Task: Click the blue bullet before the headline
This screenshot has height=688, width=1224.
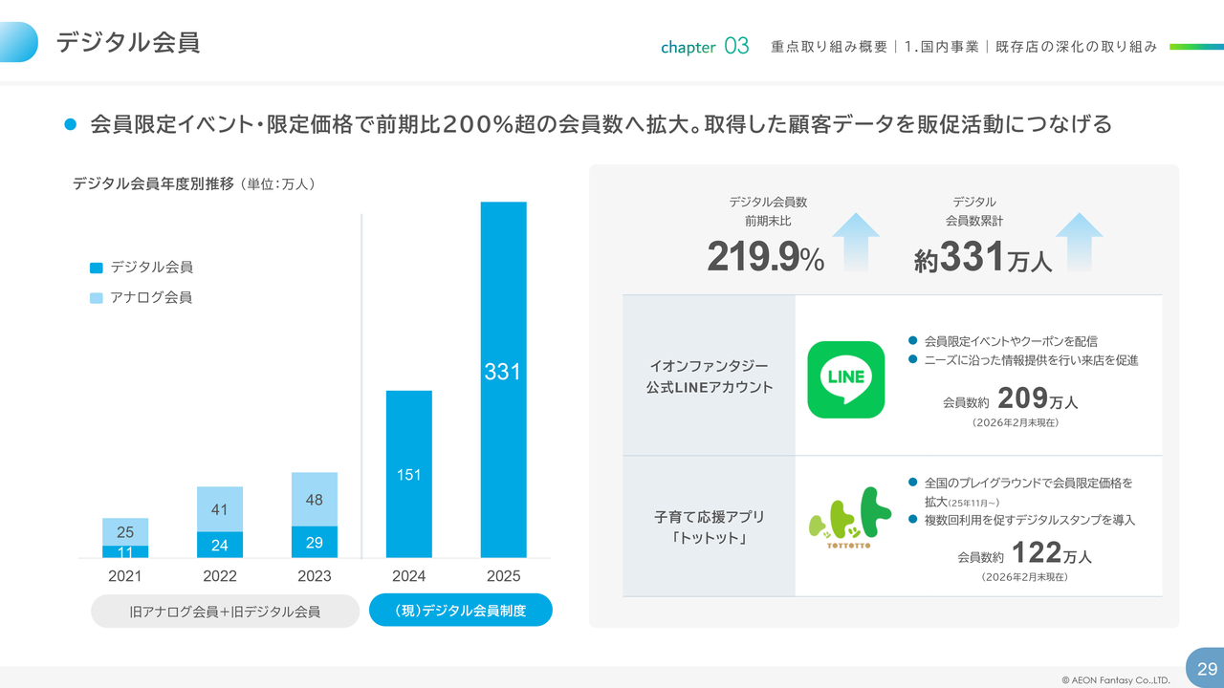Action: tap(69, 125)
